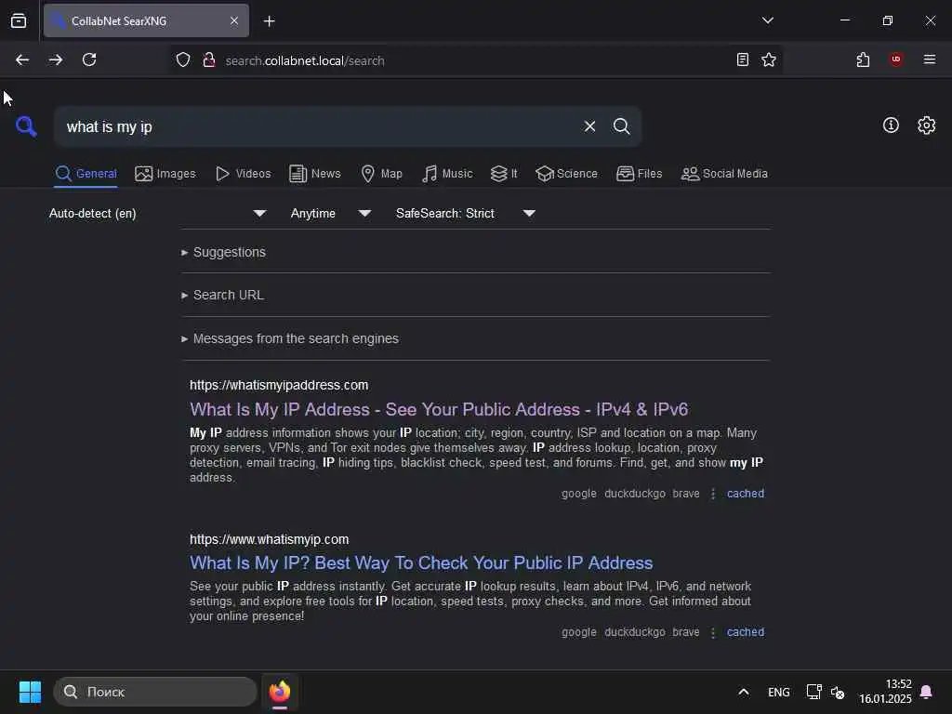This screenshot has width=952, height=714.
Task: Expand the Search URL section
Action: point(222,295)
